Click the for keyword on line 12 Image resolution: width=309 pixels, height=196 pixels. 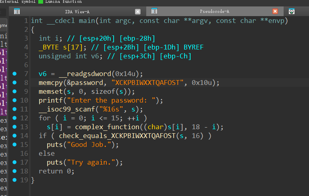(45, 118)
